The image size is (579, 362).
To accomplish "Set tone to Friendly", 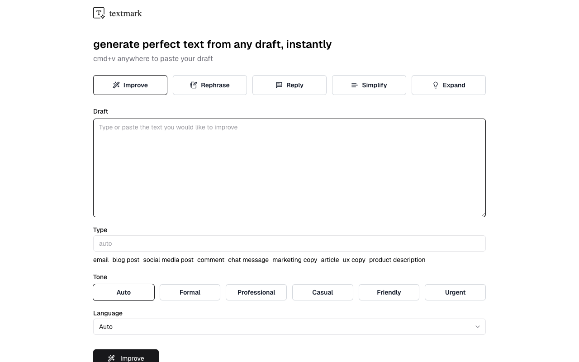I will [389, 292].
